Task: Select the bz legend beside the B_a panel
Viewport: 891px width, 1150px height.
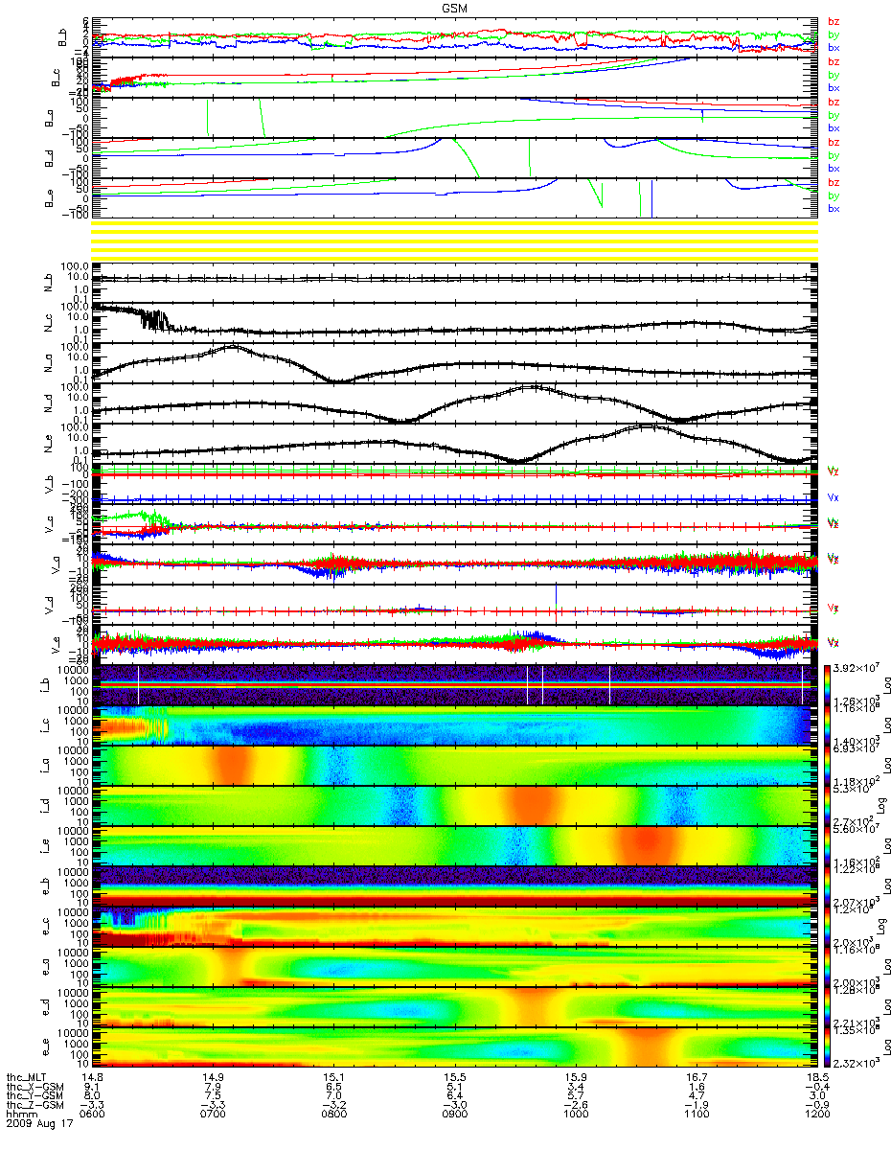Action: [x=834, y=103]
